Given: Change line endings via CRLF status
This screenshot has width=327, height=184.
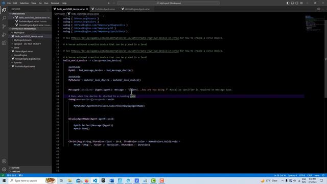Looking at the screenshot, I should click(310, 175).
